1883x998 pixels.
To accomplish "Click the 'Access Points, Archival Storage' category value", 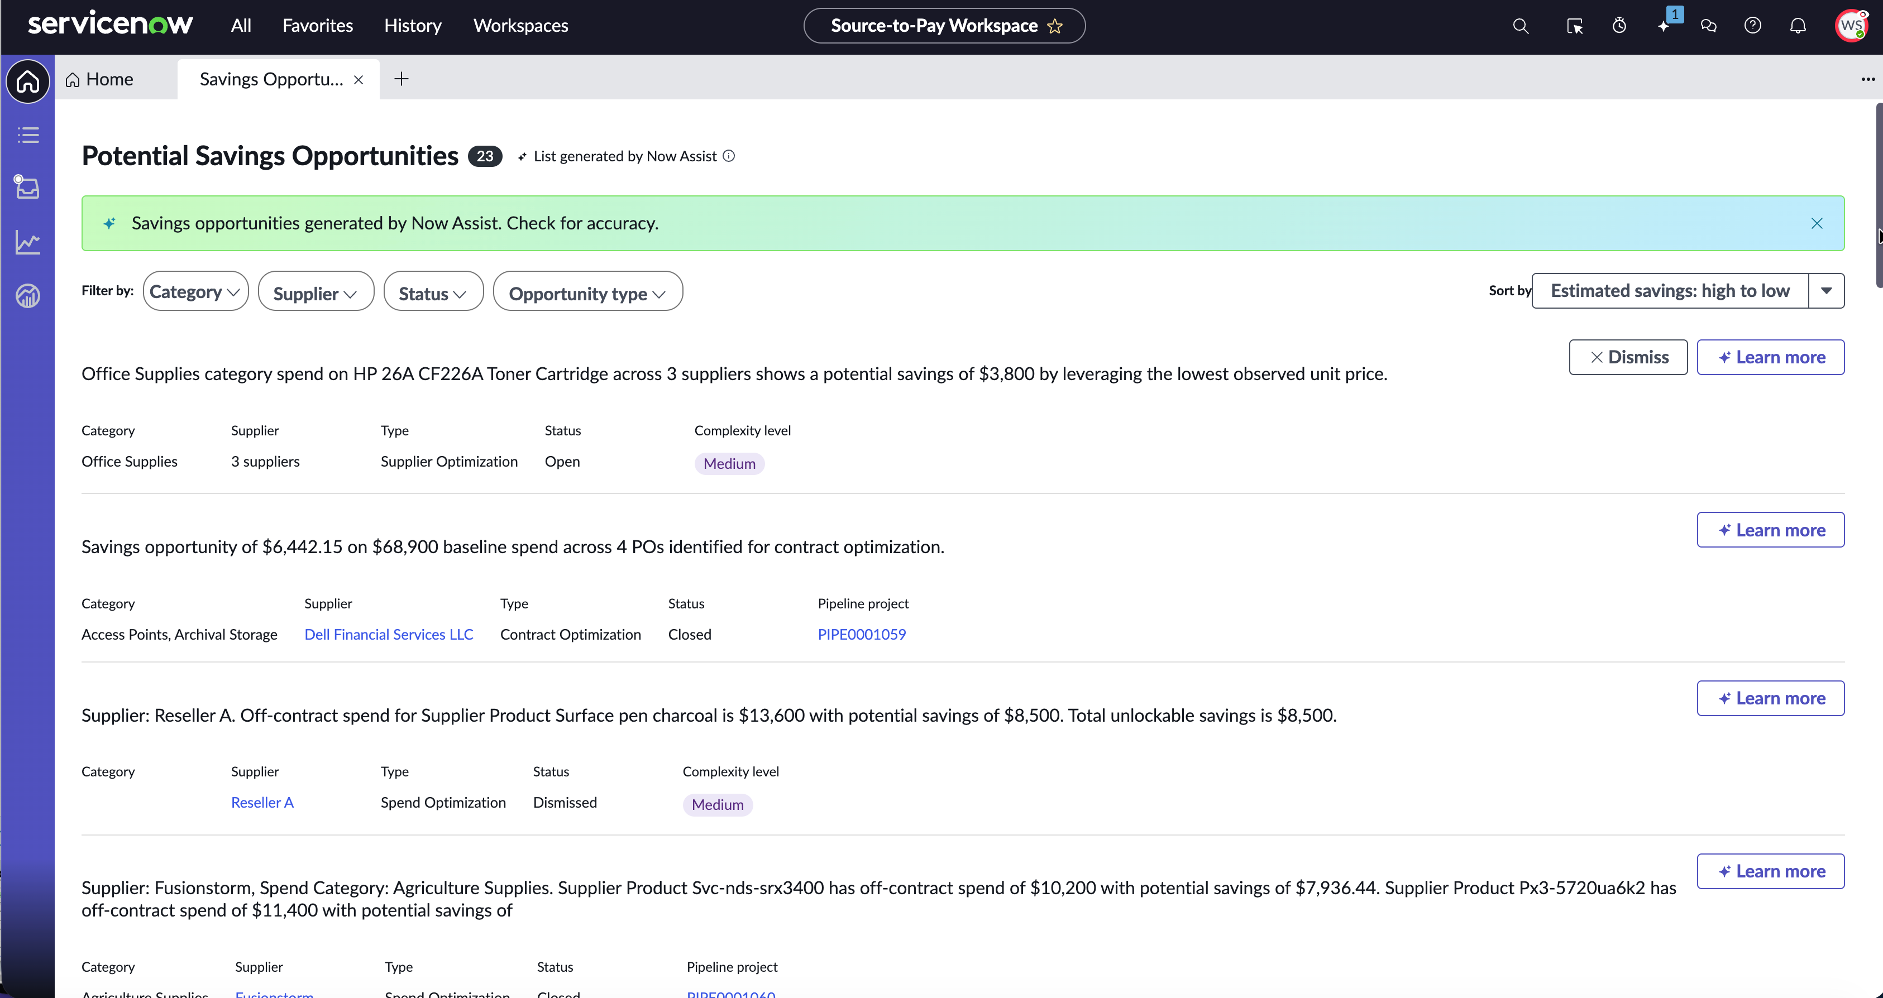I will pos(179,634).
